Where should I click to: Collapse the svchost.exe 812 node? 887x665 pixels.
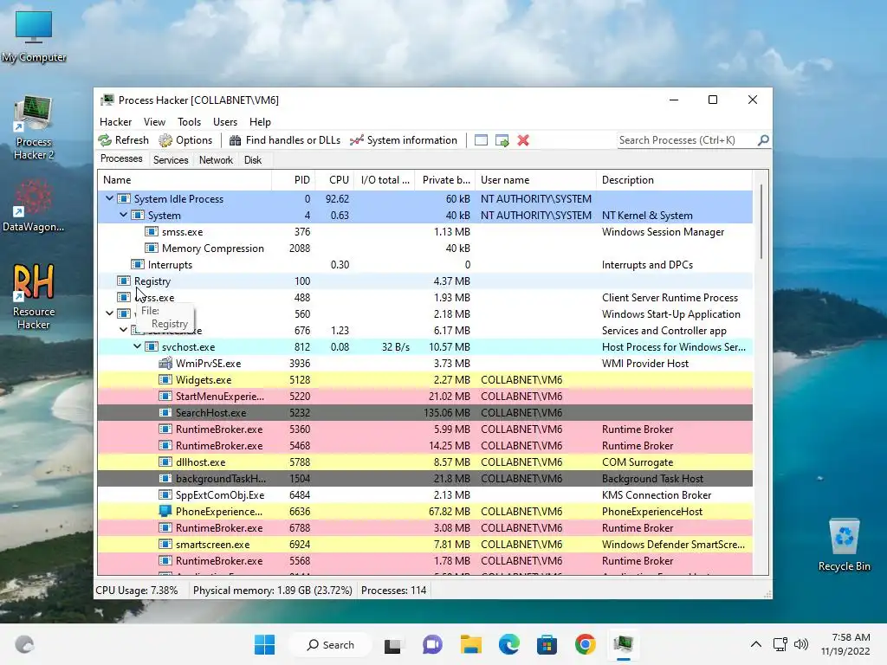point(138,346)
